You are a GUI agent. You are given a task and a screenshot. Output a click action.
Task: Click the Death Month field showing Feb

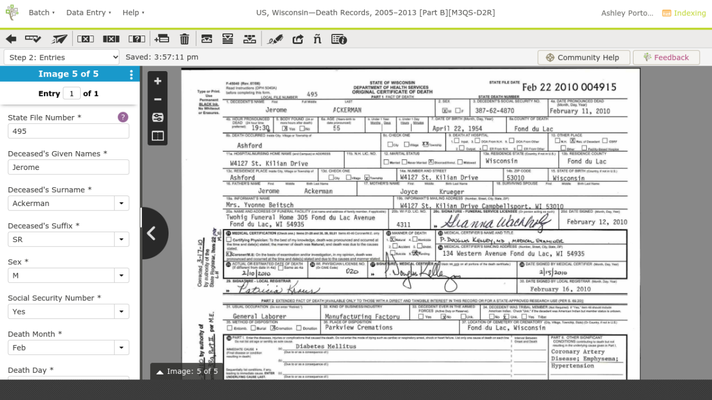(x=61, y=348)
